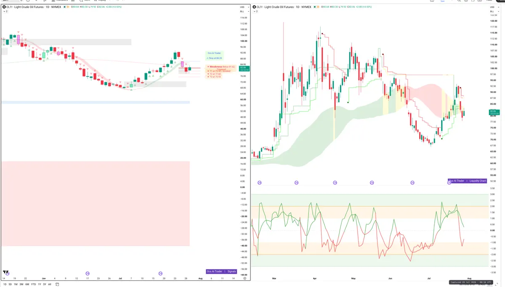Open chart settings gear at left chart's corner
This screenshot has width=505, height=287.
(x=245, y=278)
